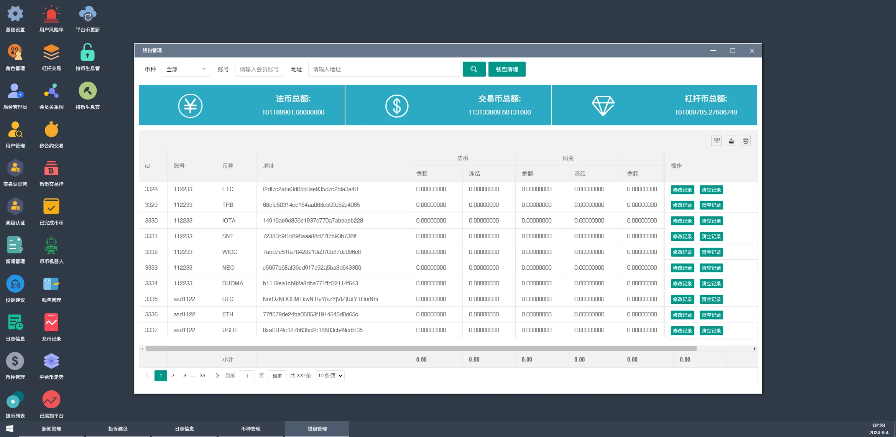The height and width of the screenshot is (437, 896).
Task: Click 修改记录 for row 3328
Action: [682, 190]
